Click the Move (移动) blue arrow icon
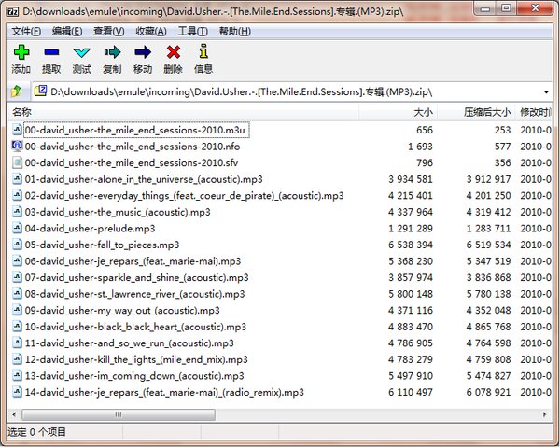The height and width of the screenshot is (448, 560). 143,52
